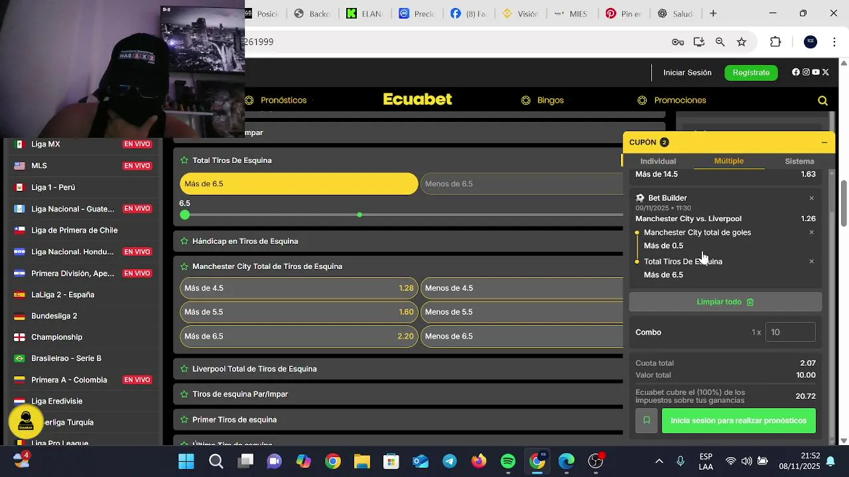This screenshot has width=849, height=477.
Task: Select Menos de 6.5 Manchester City corners
Action: click(522, 337)
